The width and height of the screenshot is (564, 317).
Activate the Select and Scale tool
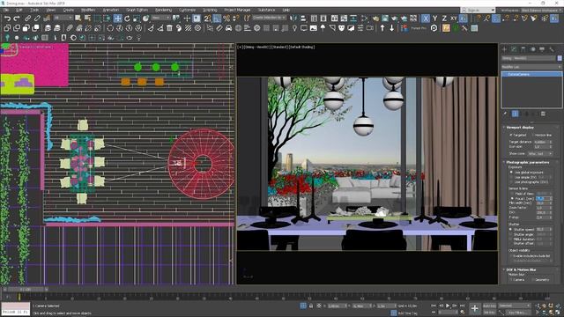click(x=137, y=18)
